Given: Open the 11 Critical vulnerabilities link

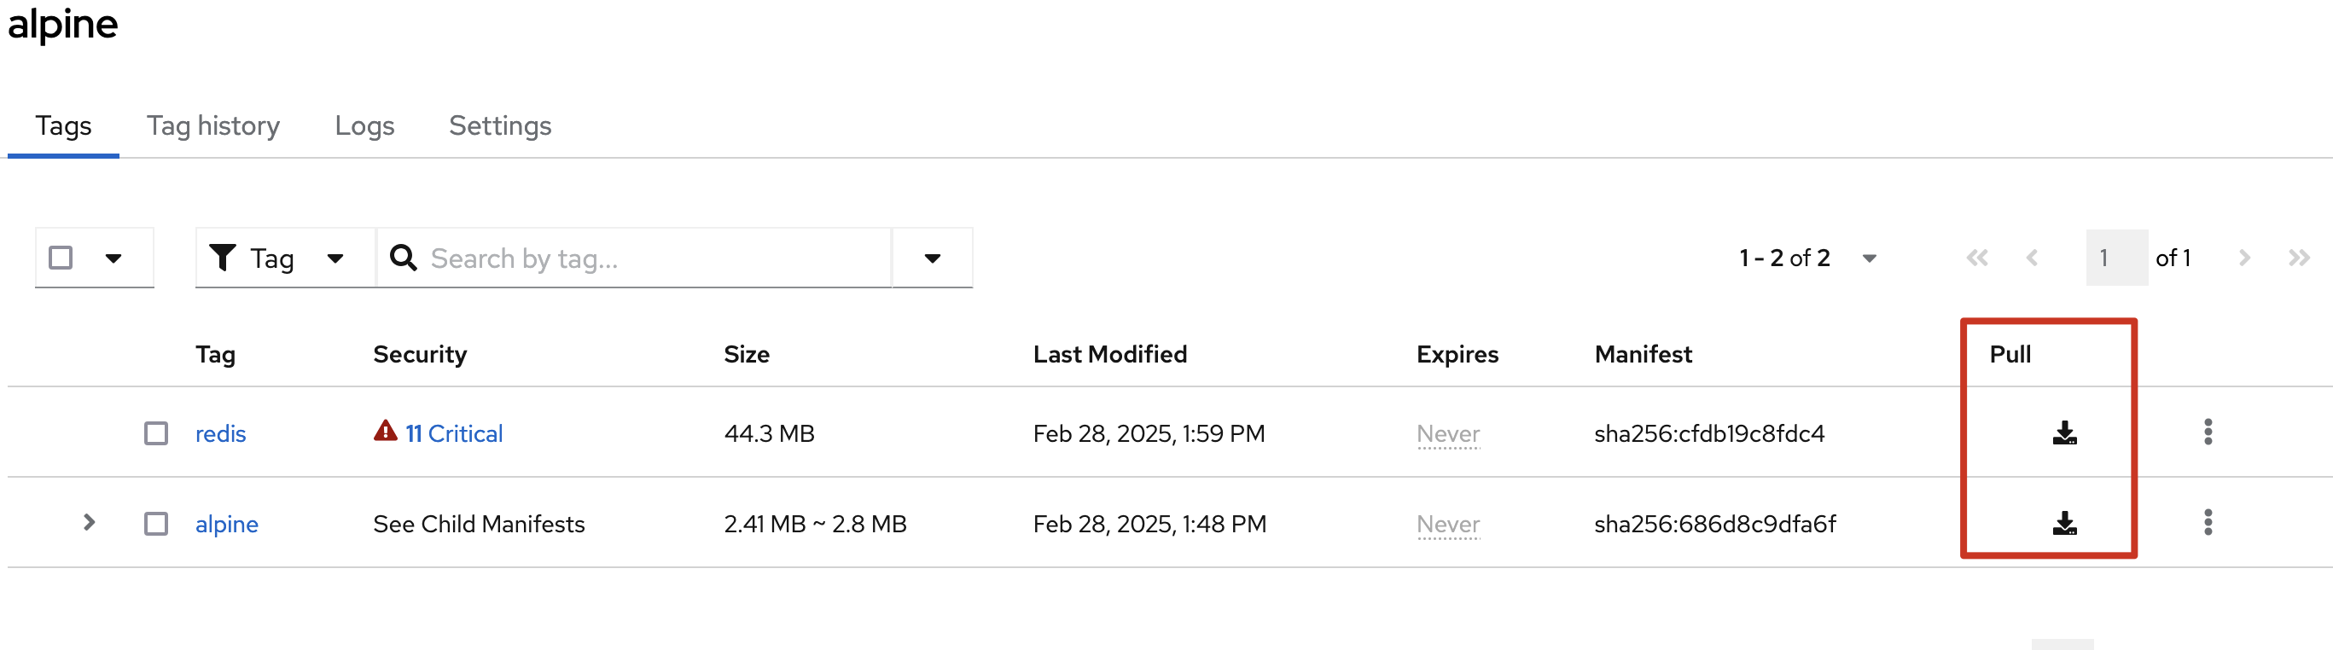Looking at the screenshot, I should 454,433.
